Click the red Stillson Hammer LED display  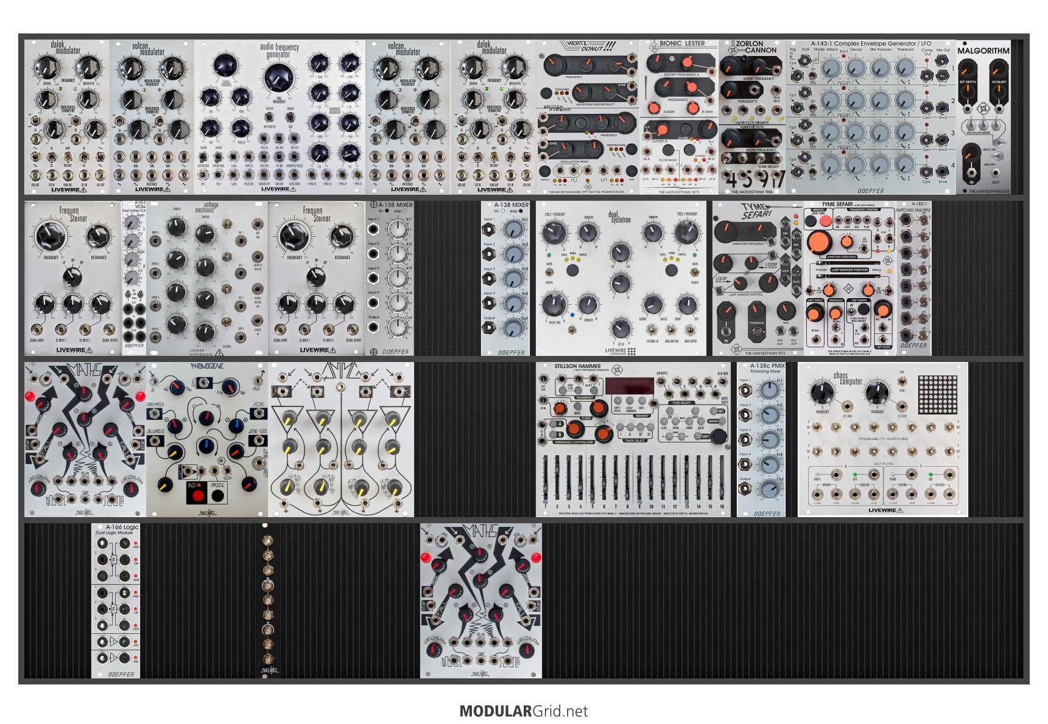coord(630,386)
